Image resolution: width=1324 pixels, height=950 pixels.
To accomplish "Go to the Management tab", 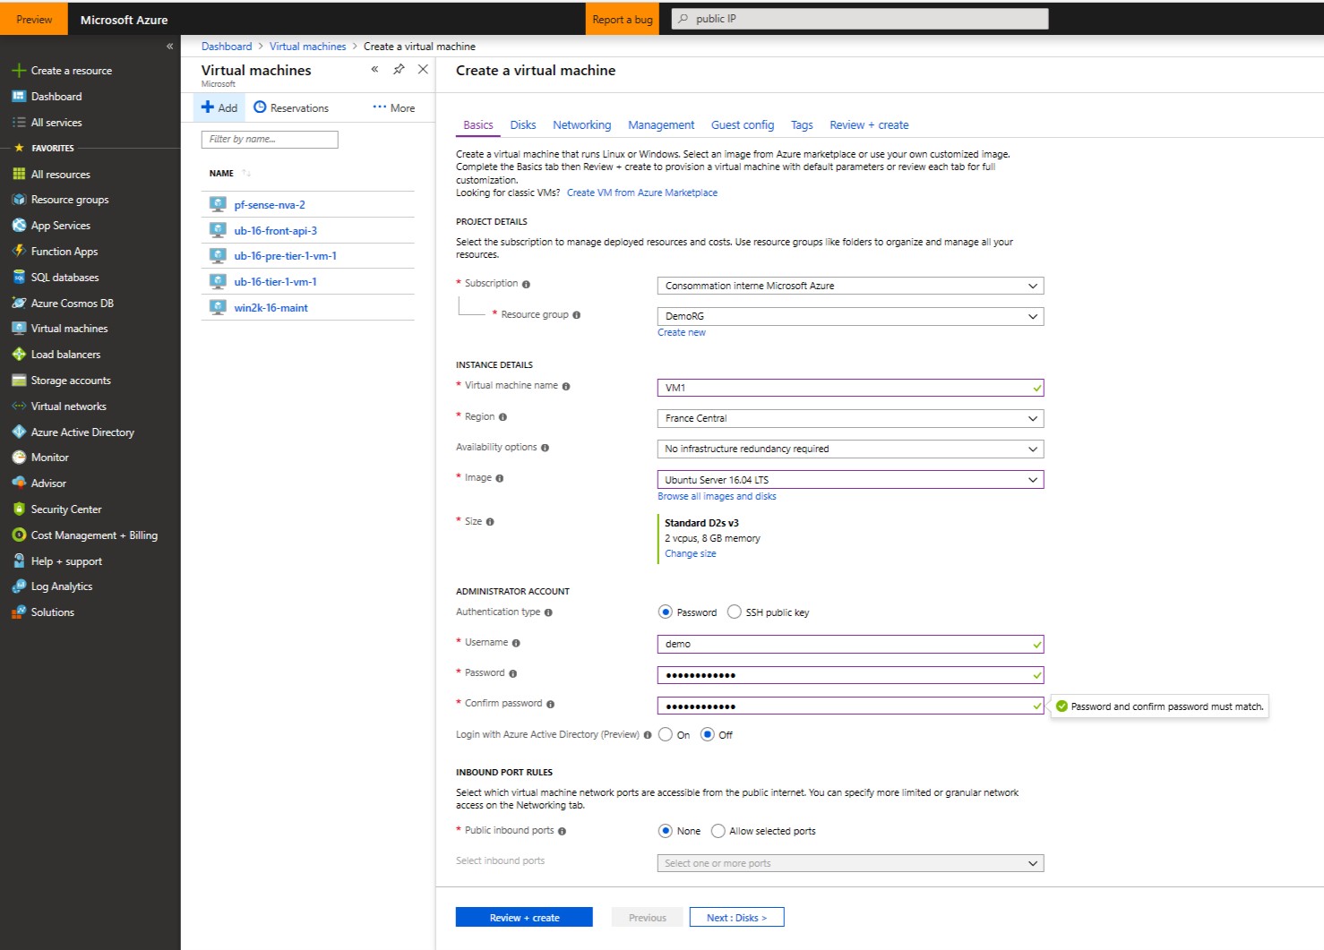I will (661, 125).
